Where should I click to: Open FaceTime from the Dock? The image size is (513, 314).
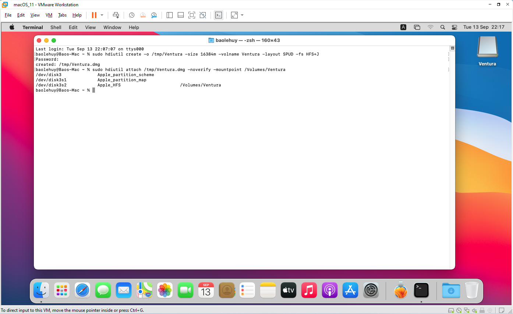(185, 290)
